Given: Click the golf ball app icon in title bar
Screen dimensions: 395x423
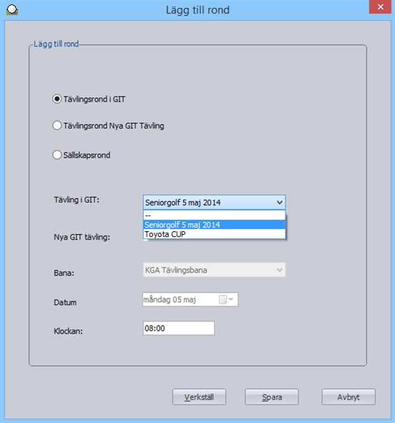Looking at the screenshot, I should (x=12, y=9).
